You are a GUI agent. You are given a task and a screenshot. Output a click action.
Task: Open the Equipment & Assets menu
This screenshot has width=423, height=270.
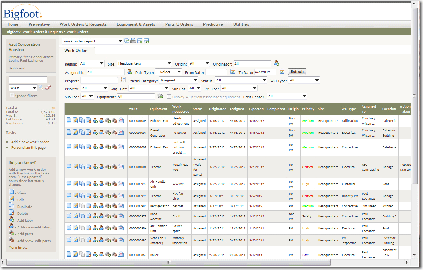pos(136,24)
